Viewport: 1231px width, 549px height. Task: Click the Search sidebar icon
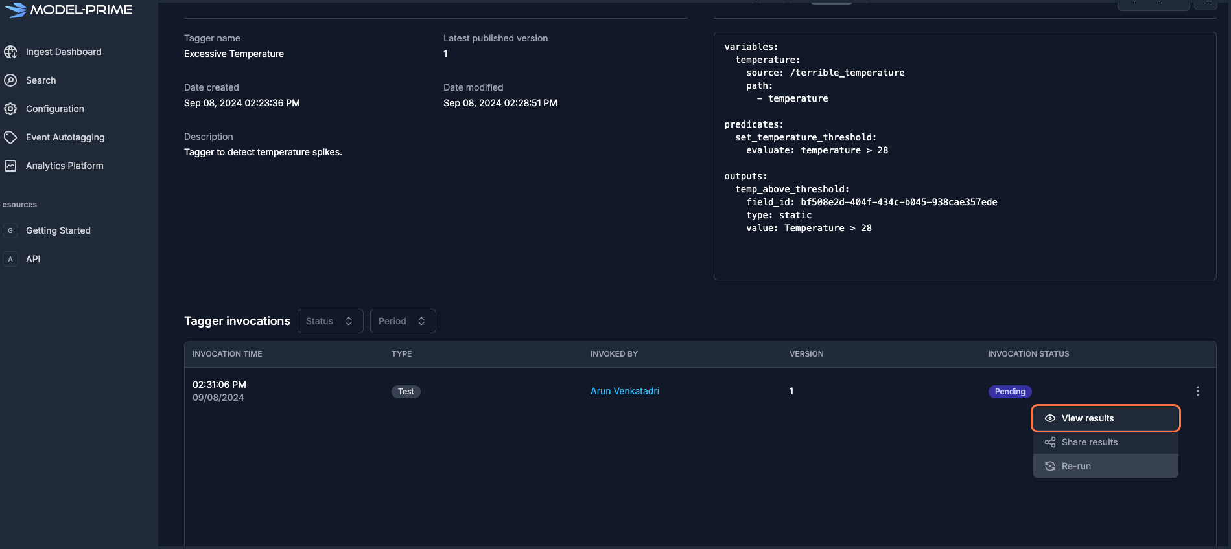[x=10, y=80]
